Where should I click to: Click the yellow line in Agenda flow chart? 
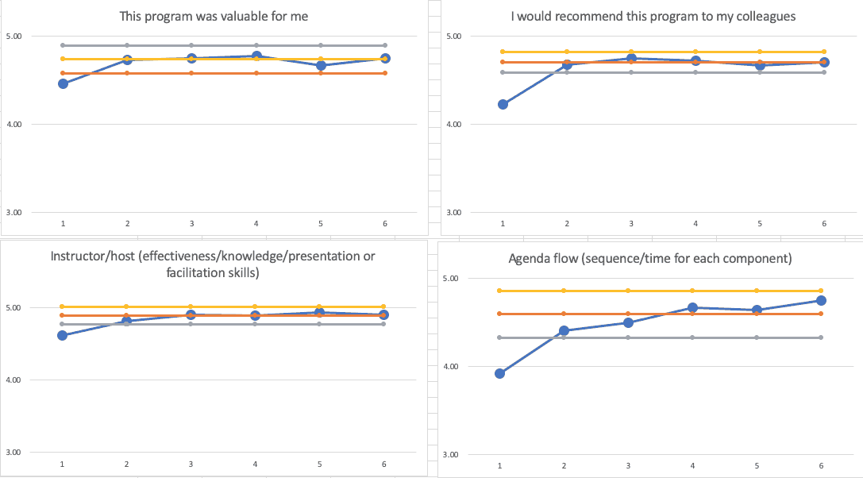click(x=595, y=291)
